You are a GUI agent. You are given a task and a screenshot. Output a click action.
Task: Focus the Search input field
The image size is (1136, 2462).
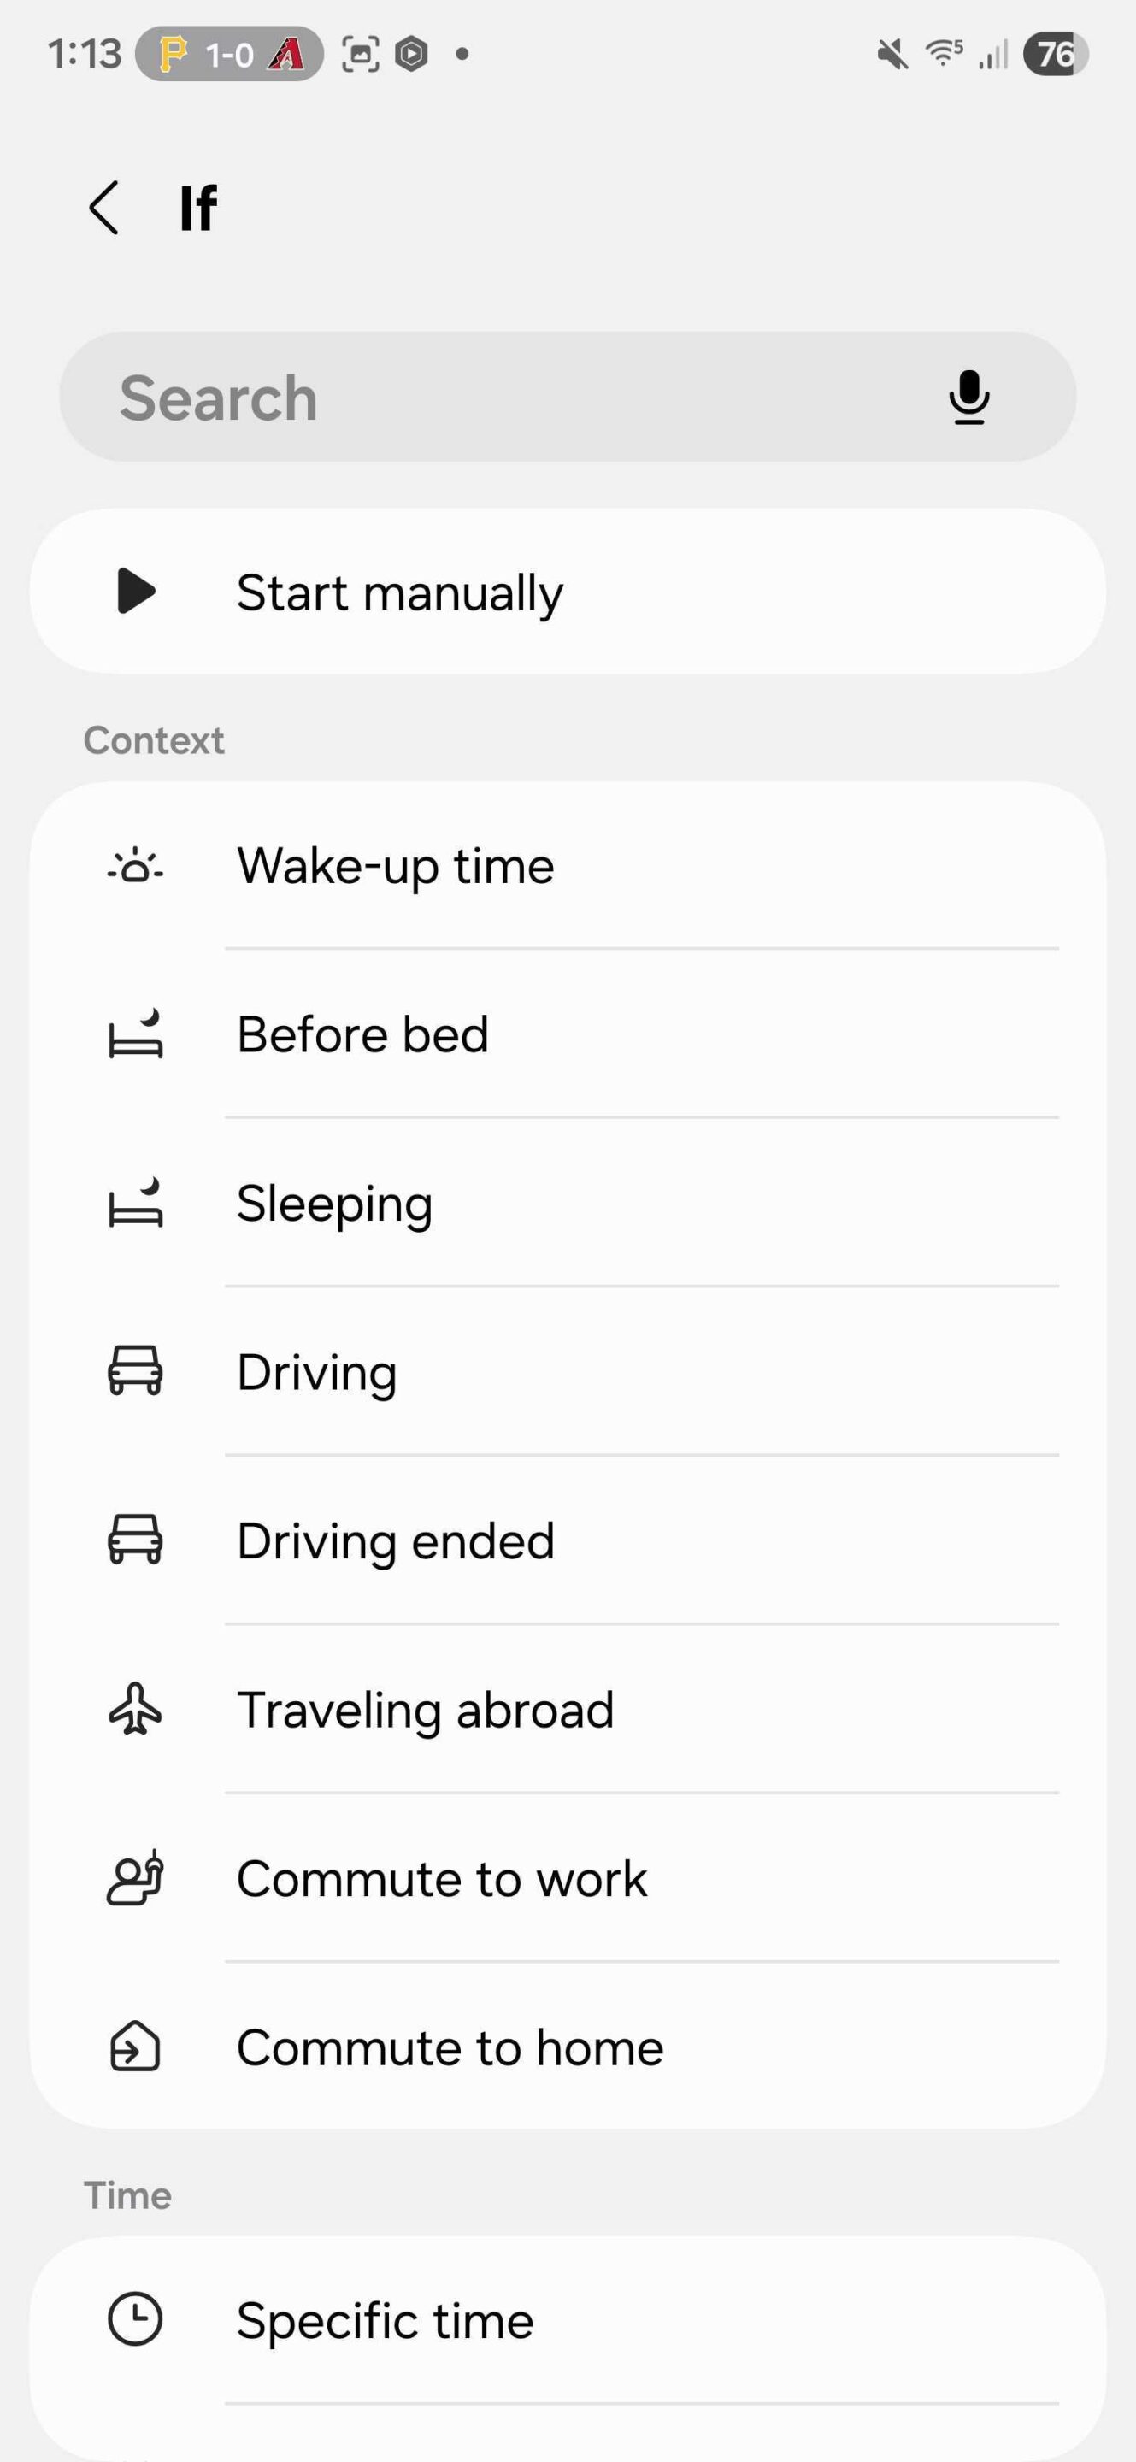(x=516, y=397)
